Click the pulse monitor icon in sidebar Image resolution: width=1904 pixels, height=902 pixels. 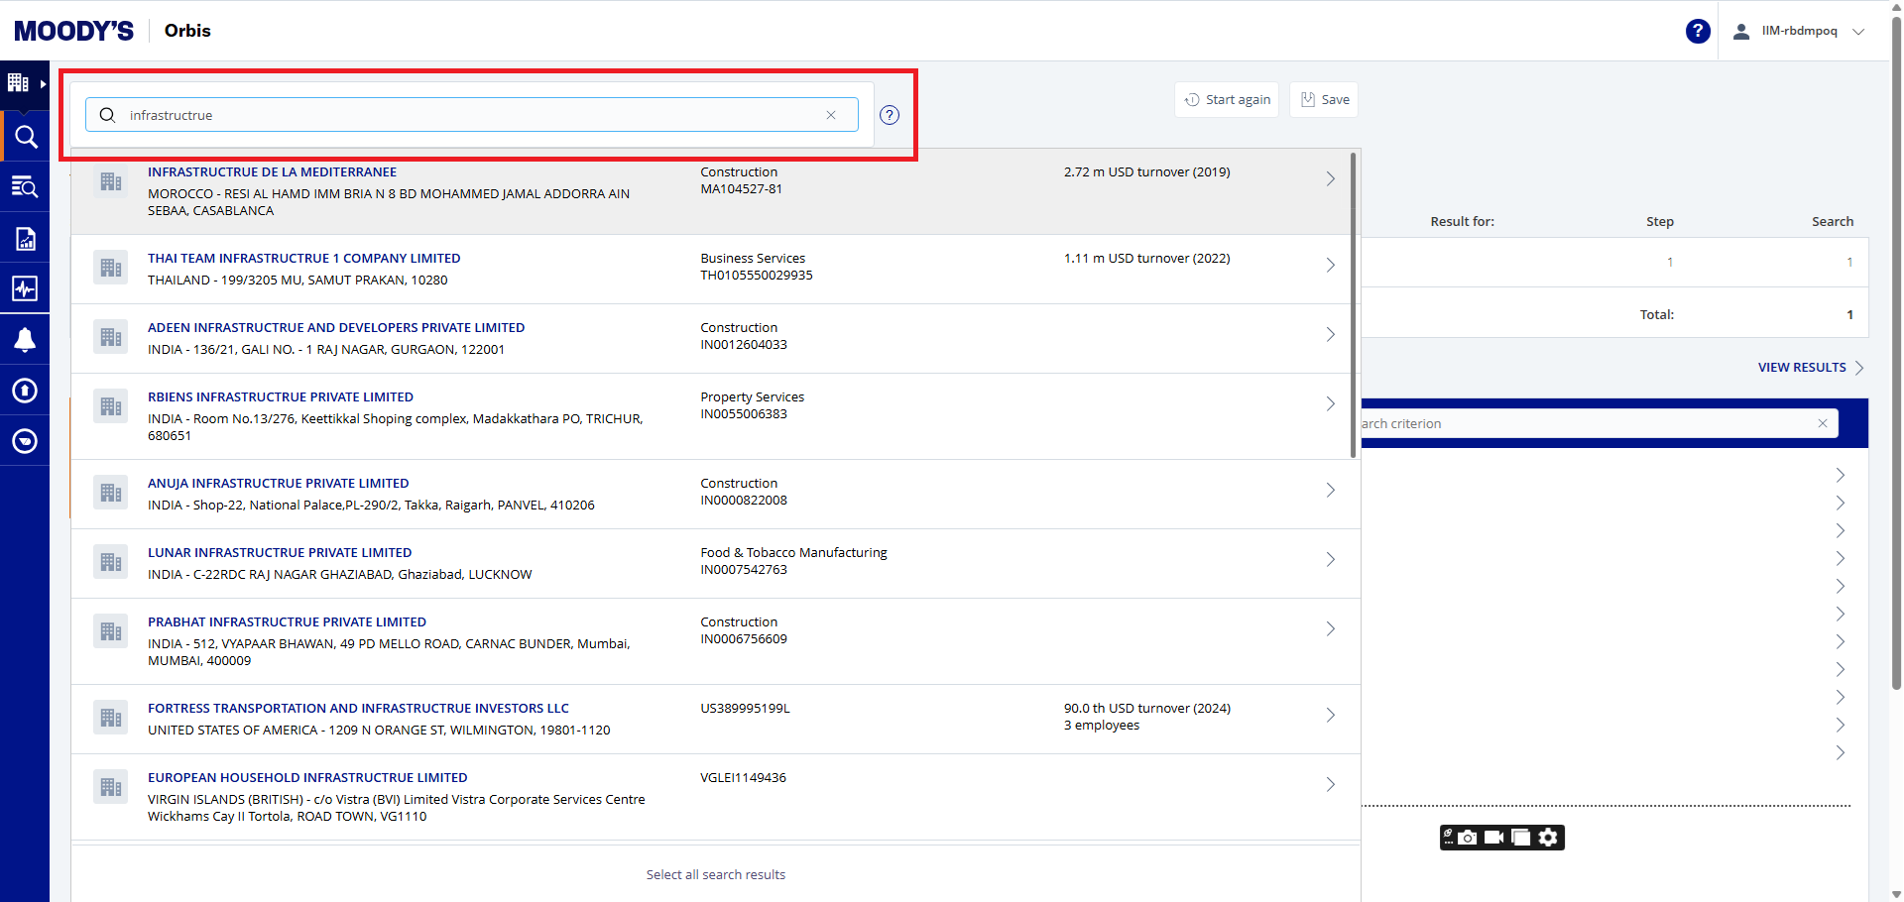[x=24, y=288]
